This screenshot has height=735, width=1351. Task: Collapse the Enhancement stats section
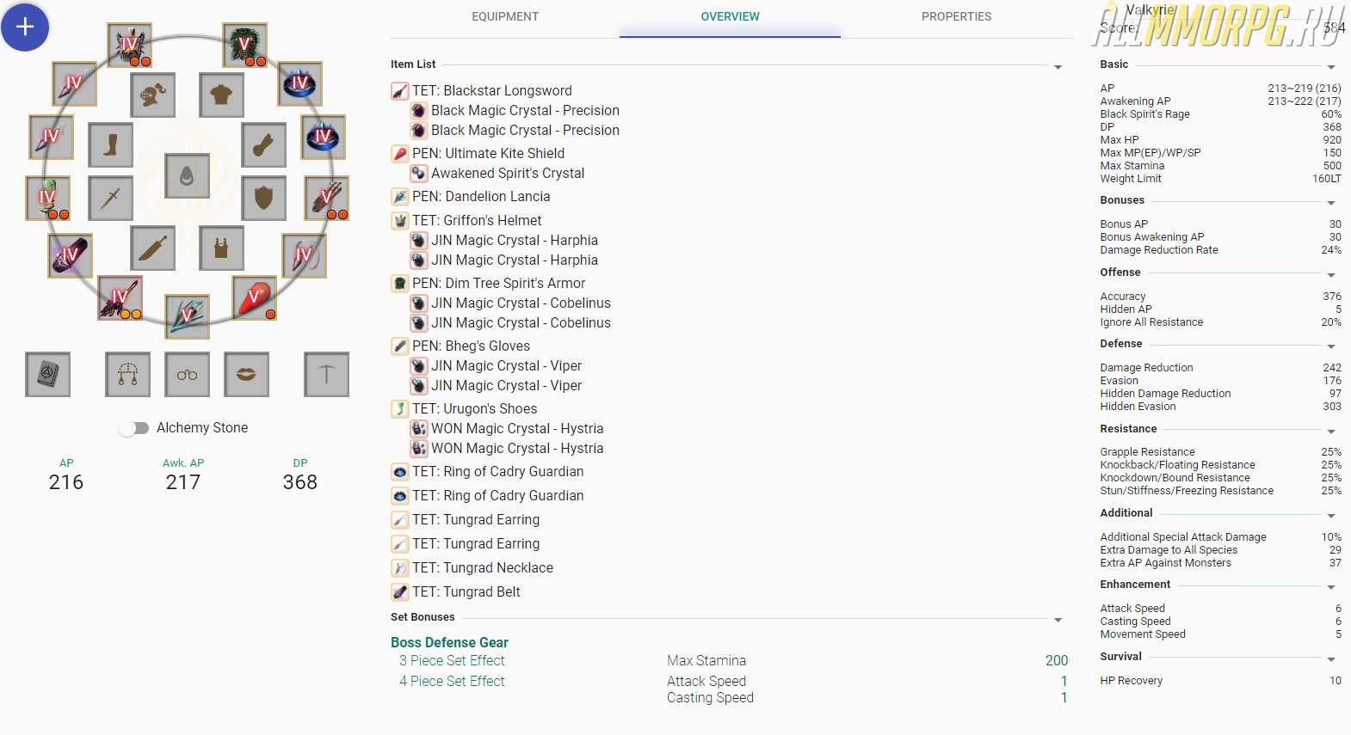pos(1331,587)
